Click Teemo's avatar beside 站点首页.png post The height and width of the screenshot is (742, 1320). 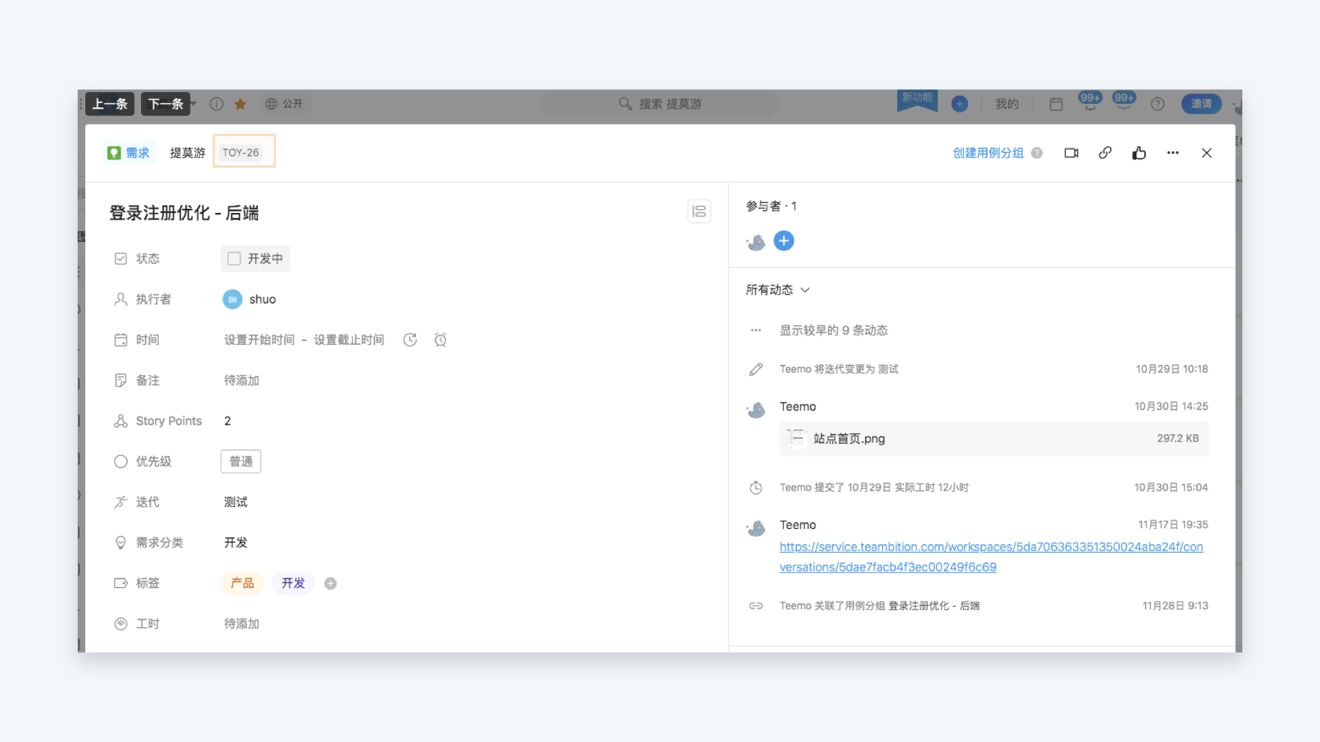pos(756,409)
